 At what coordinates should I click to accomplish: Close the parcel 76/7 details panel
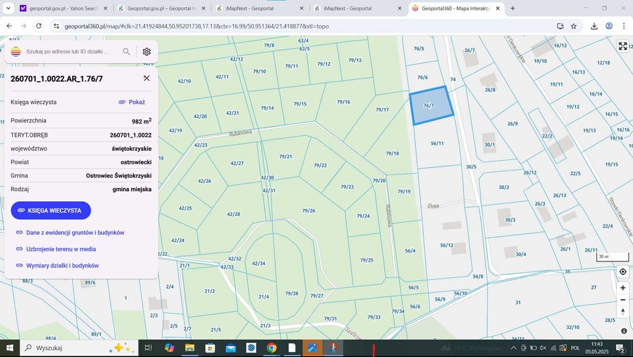(147, 78)
